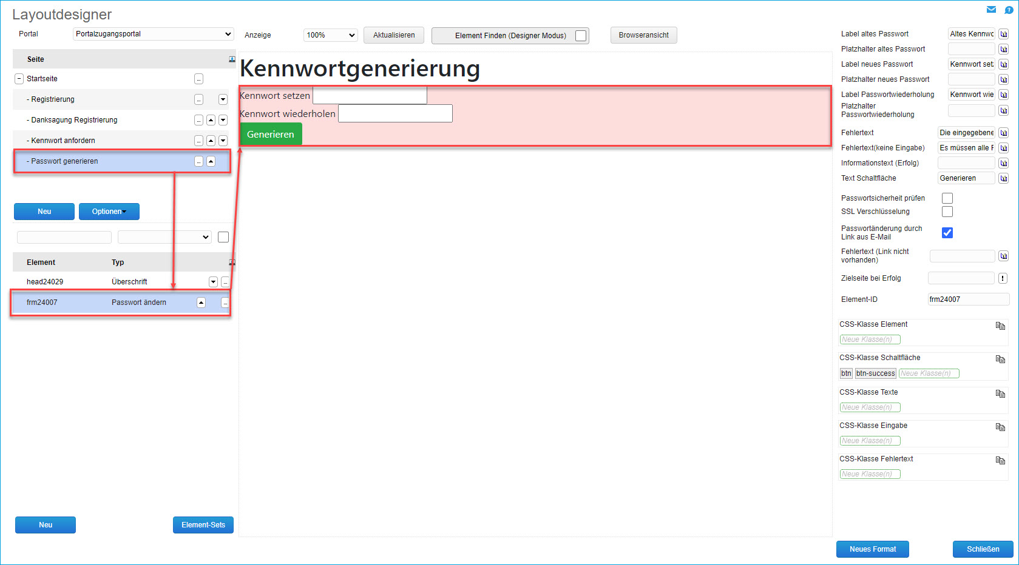Open the ellipsis menu for frm24007
The image size is (1019, 565).
click(x=225, y=303)
